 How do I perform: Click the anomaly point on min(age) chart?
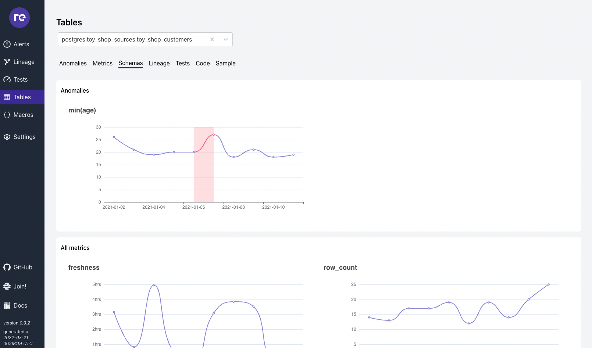(214, 134)
